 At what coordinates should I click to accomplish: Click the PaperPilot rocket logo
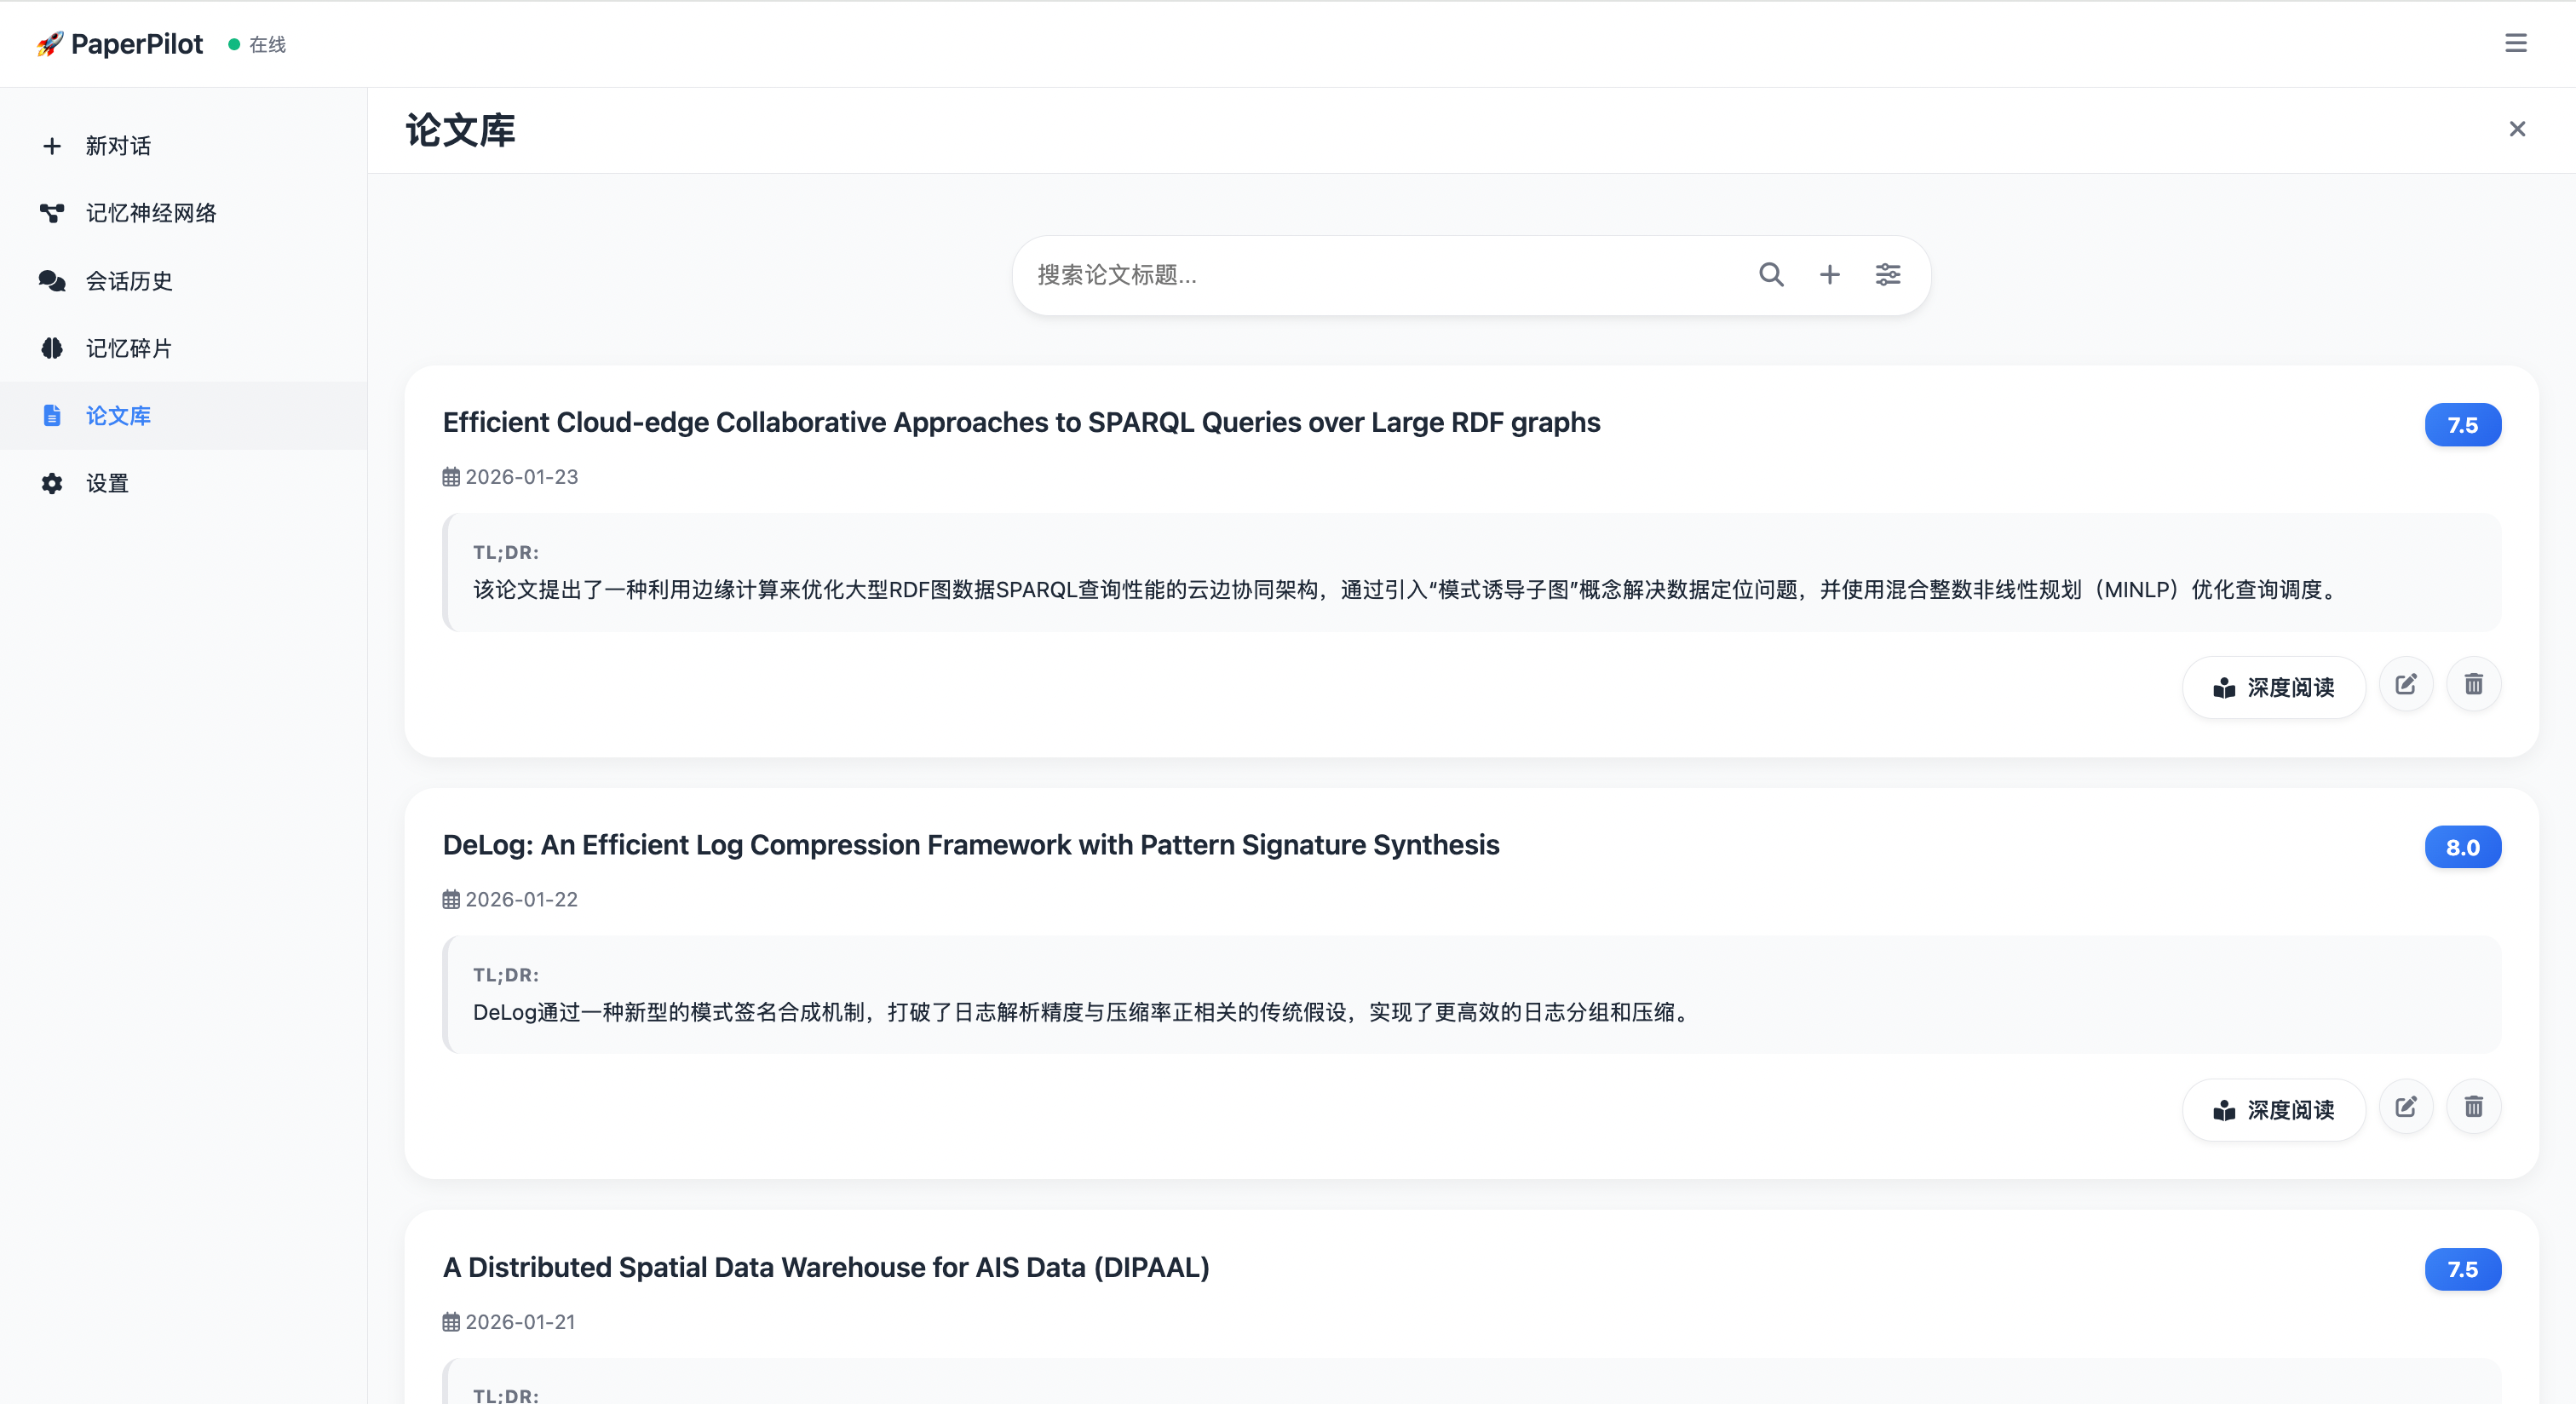(50, 44)
